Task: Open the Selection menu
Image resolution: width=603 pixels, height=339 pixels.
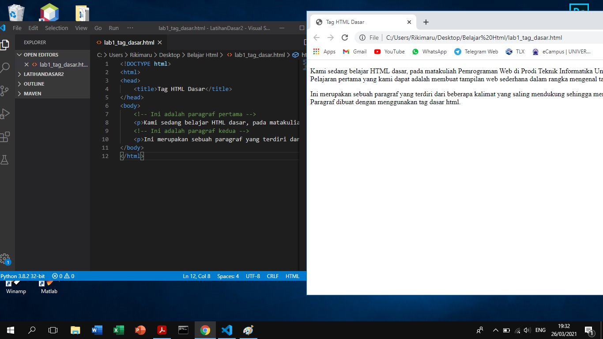Action: point(57,27)
